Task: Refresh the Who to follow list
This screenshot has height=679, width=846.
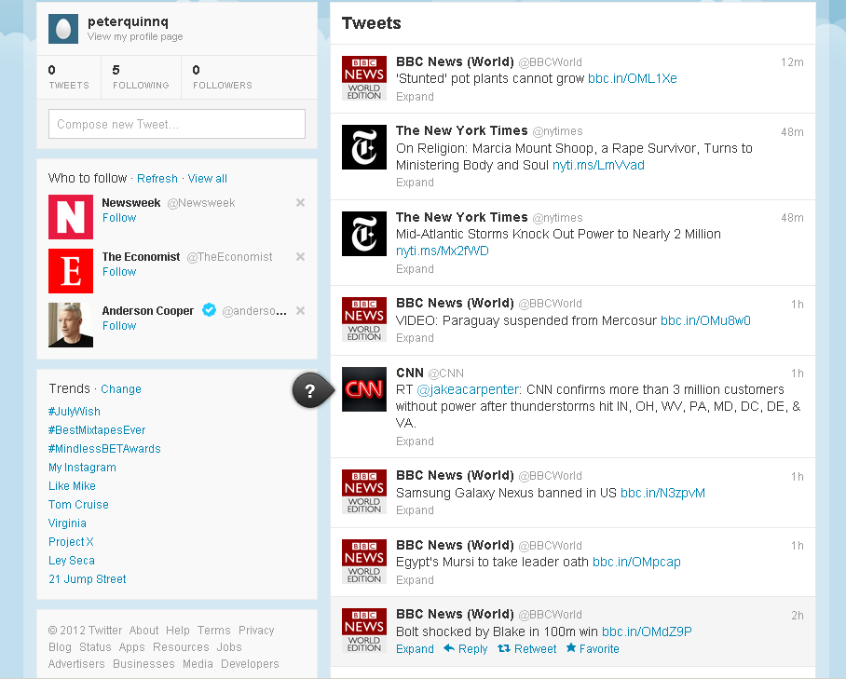Action: point(157,179)
